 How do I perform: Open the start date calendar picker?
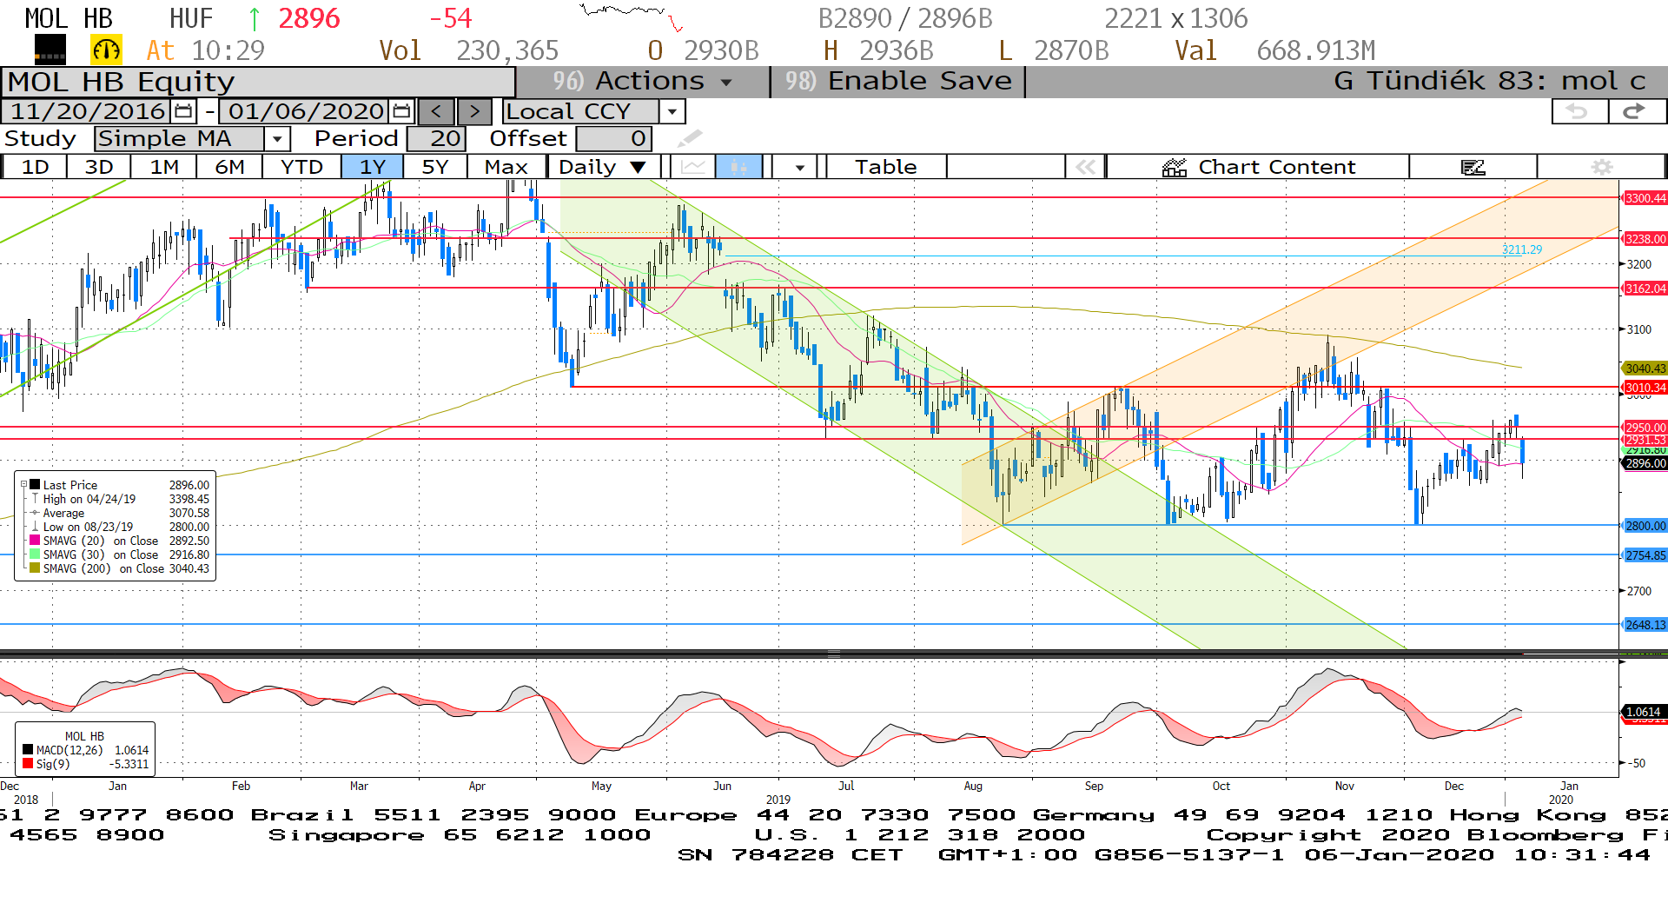point(183,111)
